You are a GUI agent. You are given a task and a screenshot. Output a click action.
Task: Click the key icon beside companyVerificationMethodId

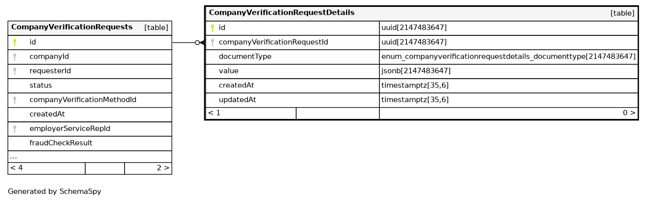15,100
